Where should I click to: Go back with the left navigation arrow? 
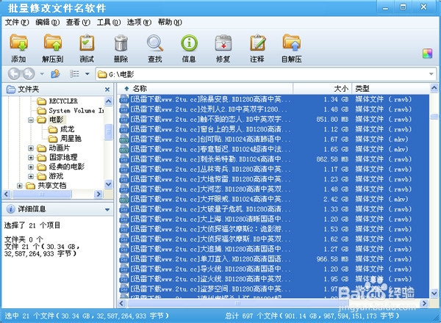pos(14,74)
